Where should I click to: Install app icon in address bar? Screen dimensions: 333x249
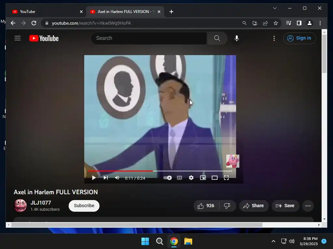(255, 23)
